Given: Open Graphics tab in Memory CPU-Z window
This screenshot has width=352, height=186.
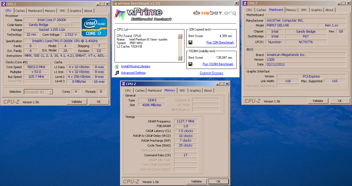Looking at the screenshot, I should point(195,91).
